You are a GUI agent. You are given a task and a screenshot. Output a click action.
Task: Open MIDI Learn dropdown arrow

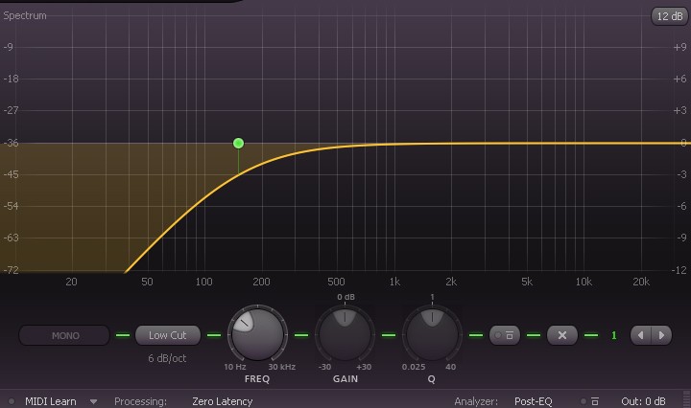pos(93,401)
